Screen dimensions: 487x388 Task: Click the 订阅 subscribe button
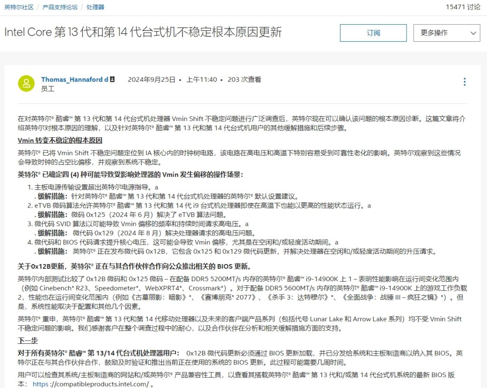tap(373, 33)
